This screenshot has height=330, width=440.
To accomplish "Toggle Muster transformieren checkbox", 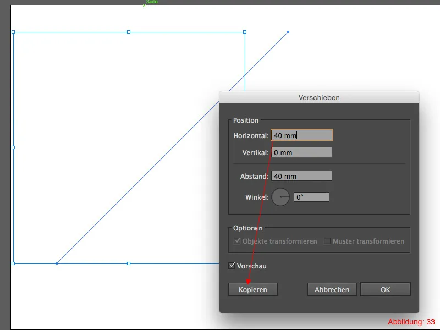I will click(x=327, y=241).
